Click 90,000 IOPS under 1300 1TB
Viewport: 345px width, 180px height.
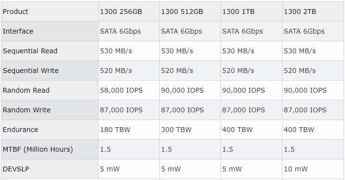tap(251, 90)
